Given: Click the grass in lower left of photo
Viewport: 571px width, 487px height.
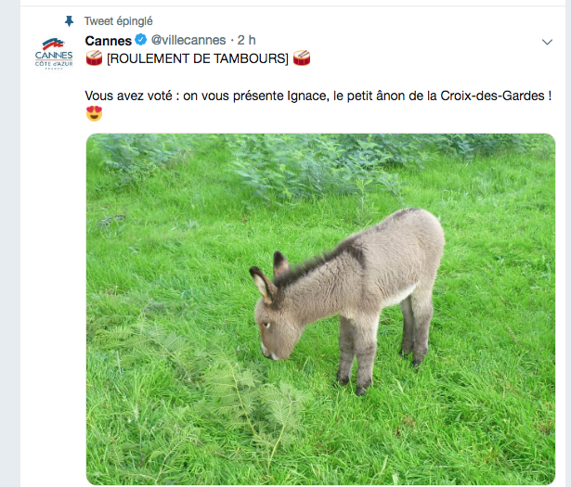Looking at the screenshot, I should tap(146, 429).
